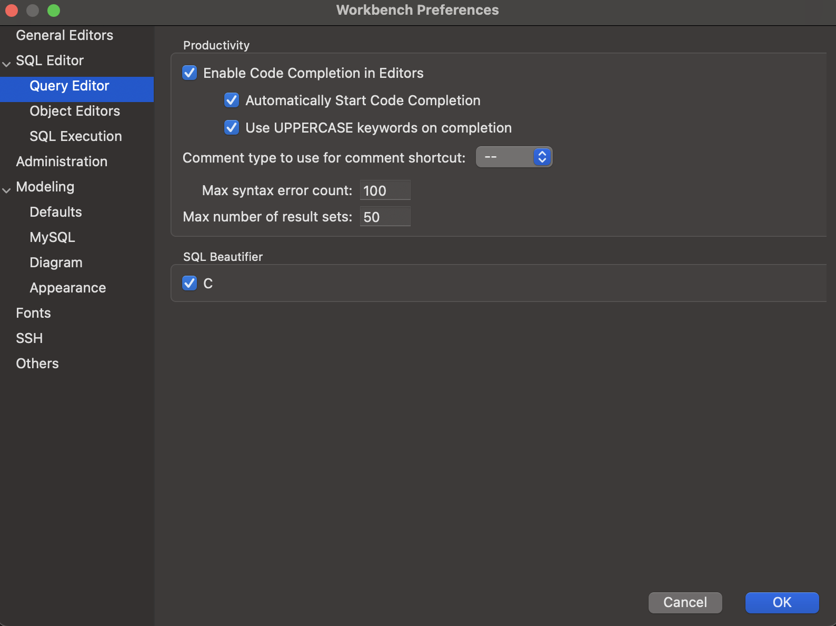The width and height of the screenshot is (836, 626).
Task: Select the SQL Editor category
Action: point(50,60)
